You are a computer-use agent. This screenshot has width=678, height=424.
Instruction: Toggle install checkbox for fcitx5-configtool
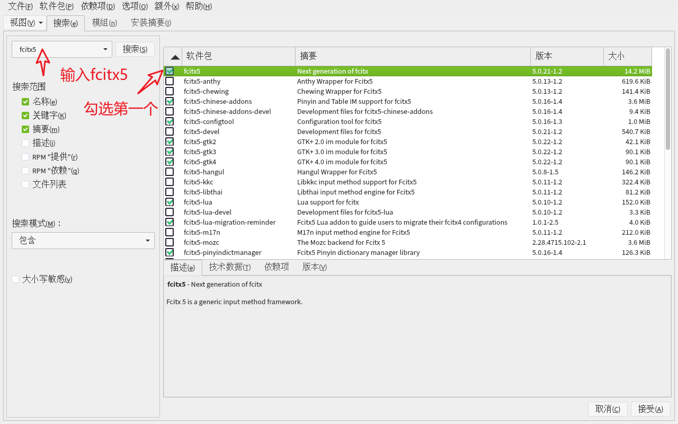(169, 121)
